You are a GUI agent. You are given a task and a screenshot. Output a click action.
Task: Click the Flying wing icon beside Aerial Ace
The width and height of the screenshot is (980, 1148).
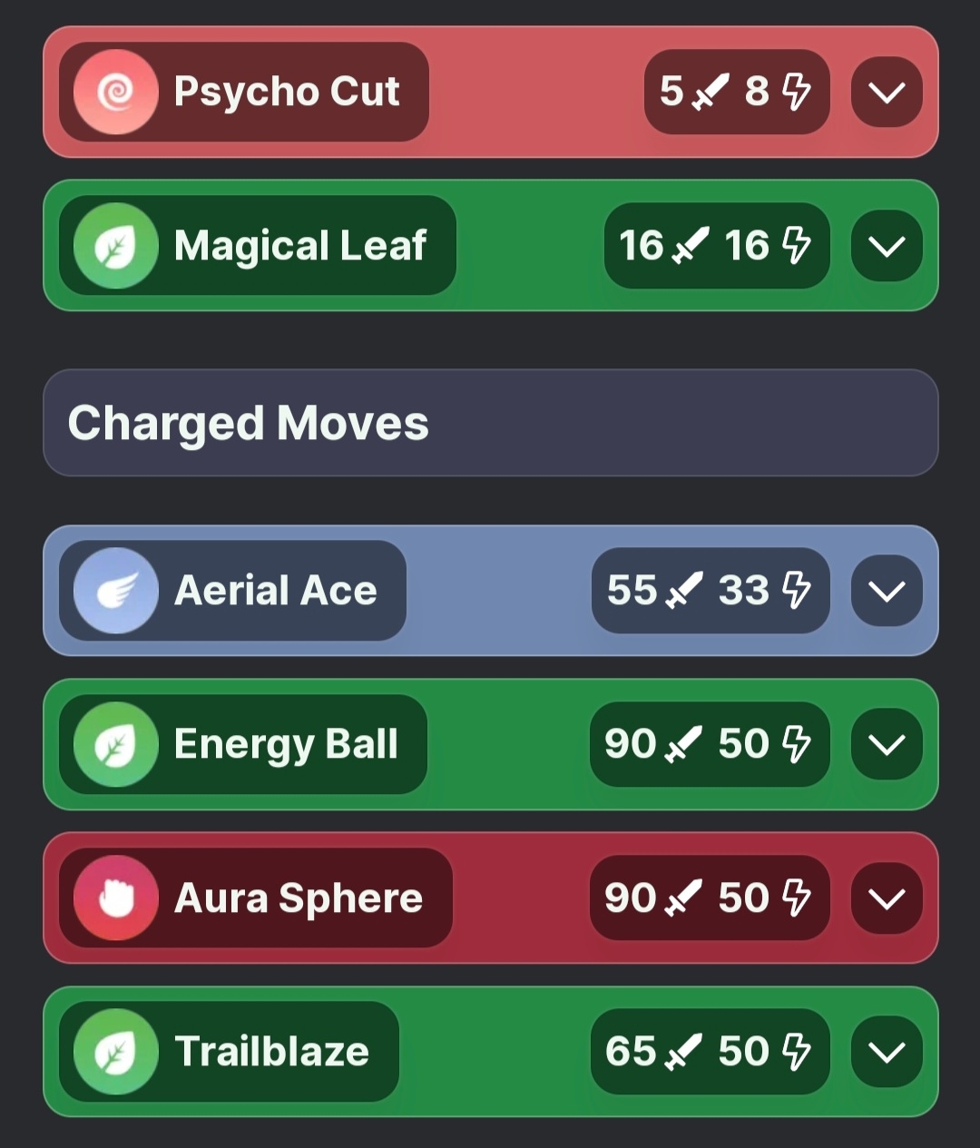[x=116, y=590]
